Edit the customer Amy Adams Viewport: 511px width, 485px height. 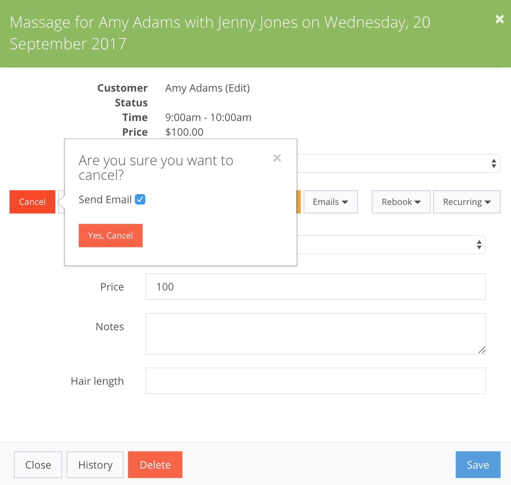coord(237,88)
